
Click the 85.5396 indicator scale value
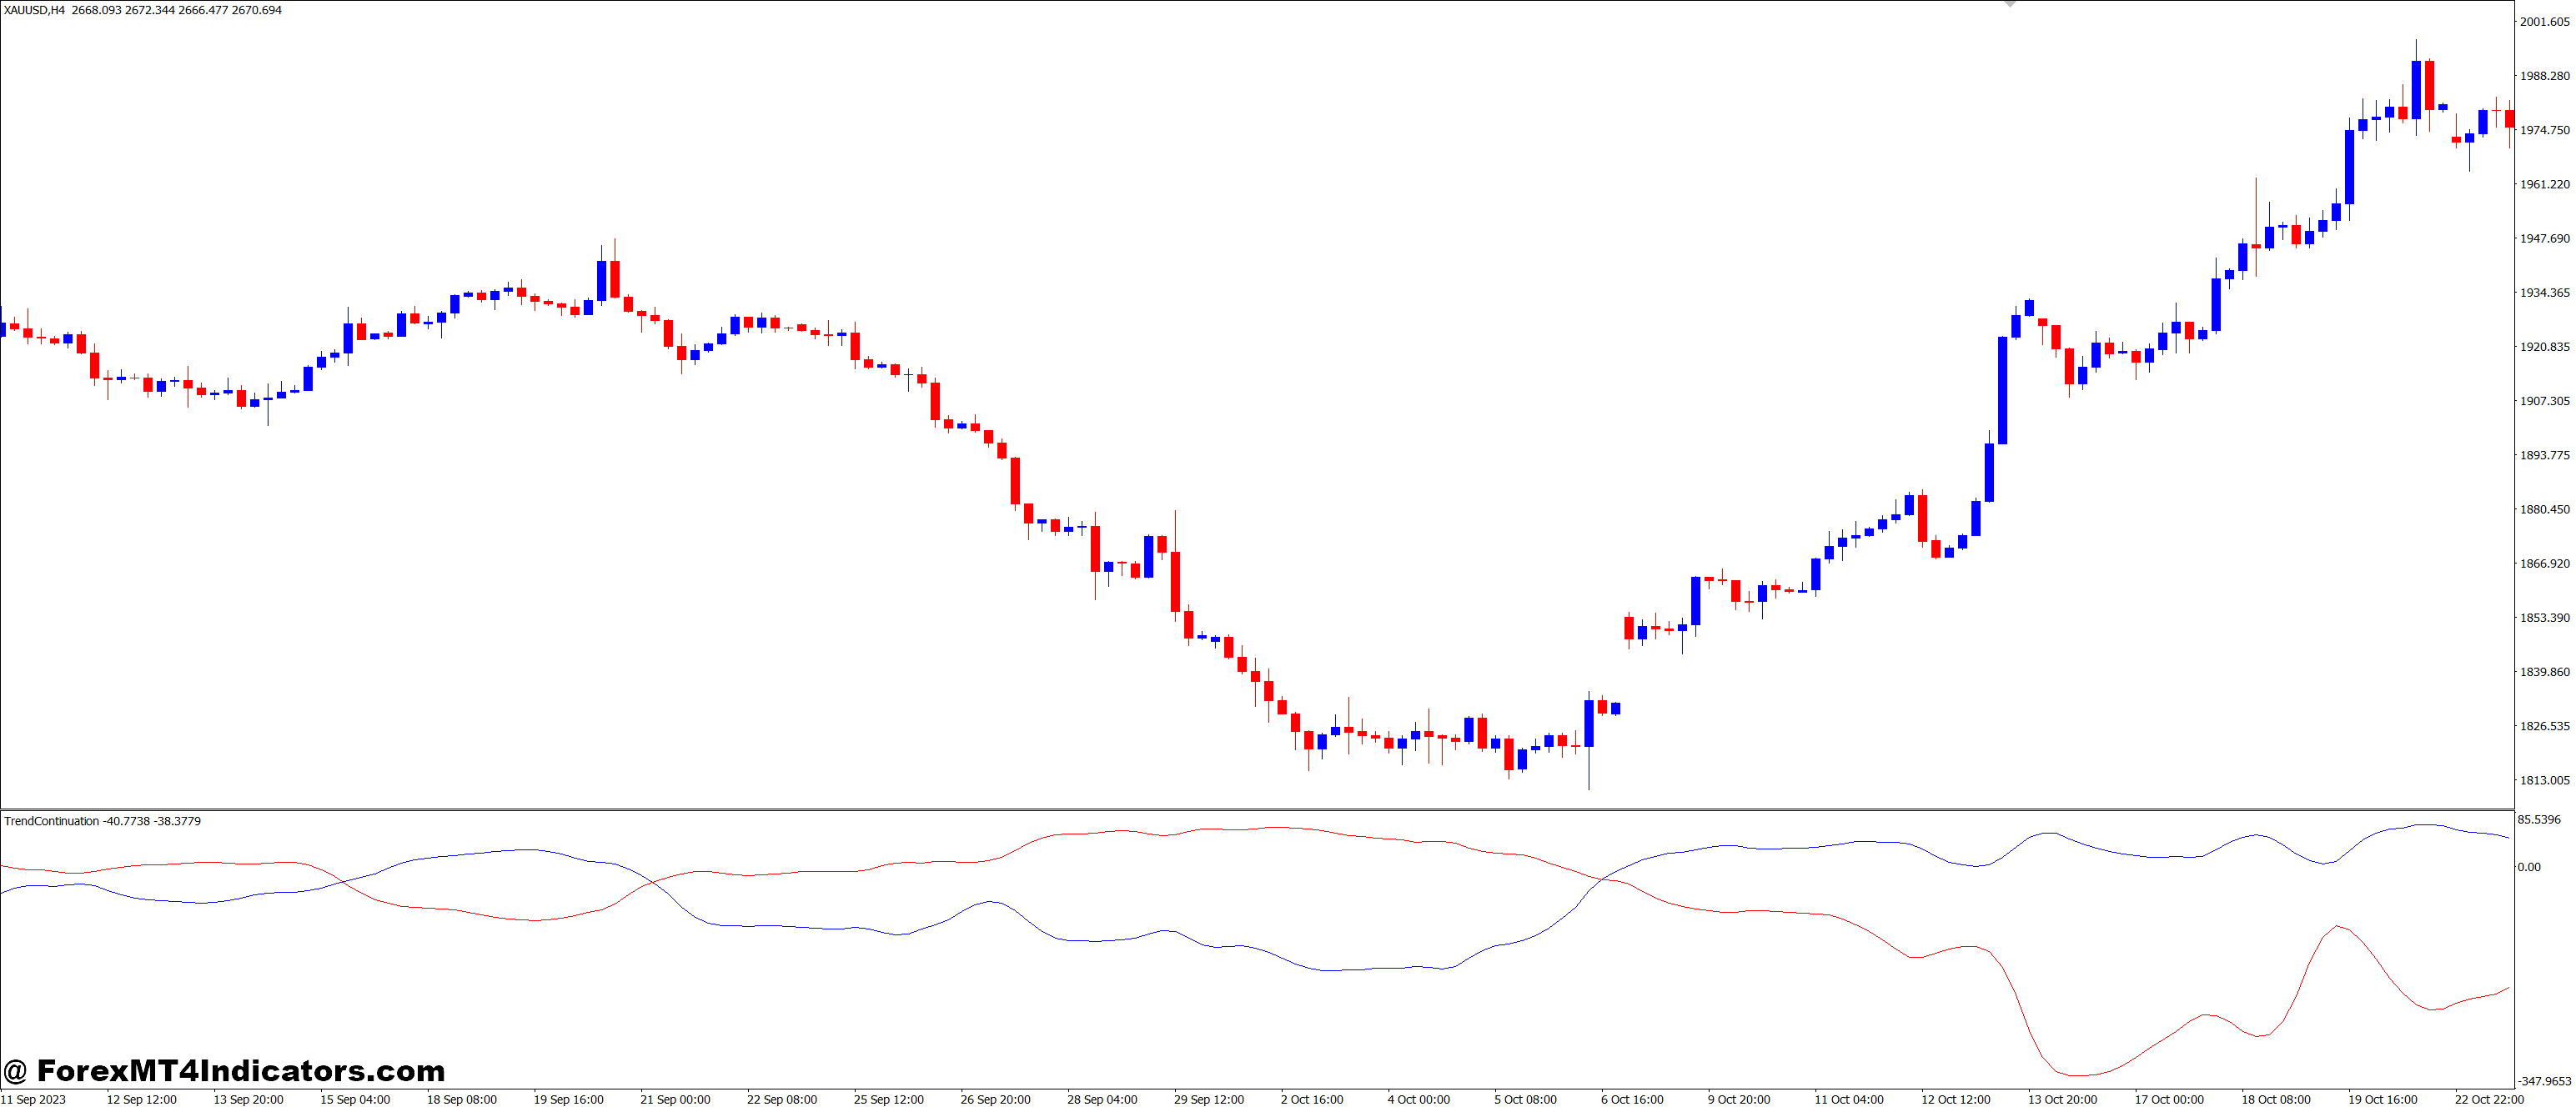pos(2539,820)
